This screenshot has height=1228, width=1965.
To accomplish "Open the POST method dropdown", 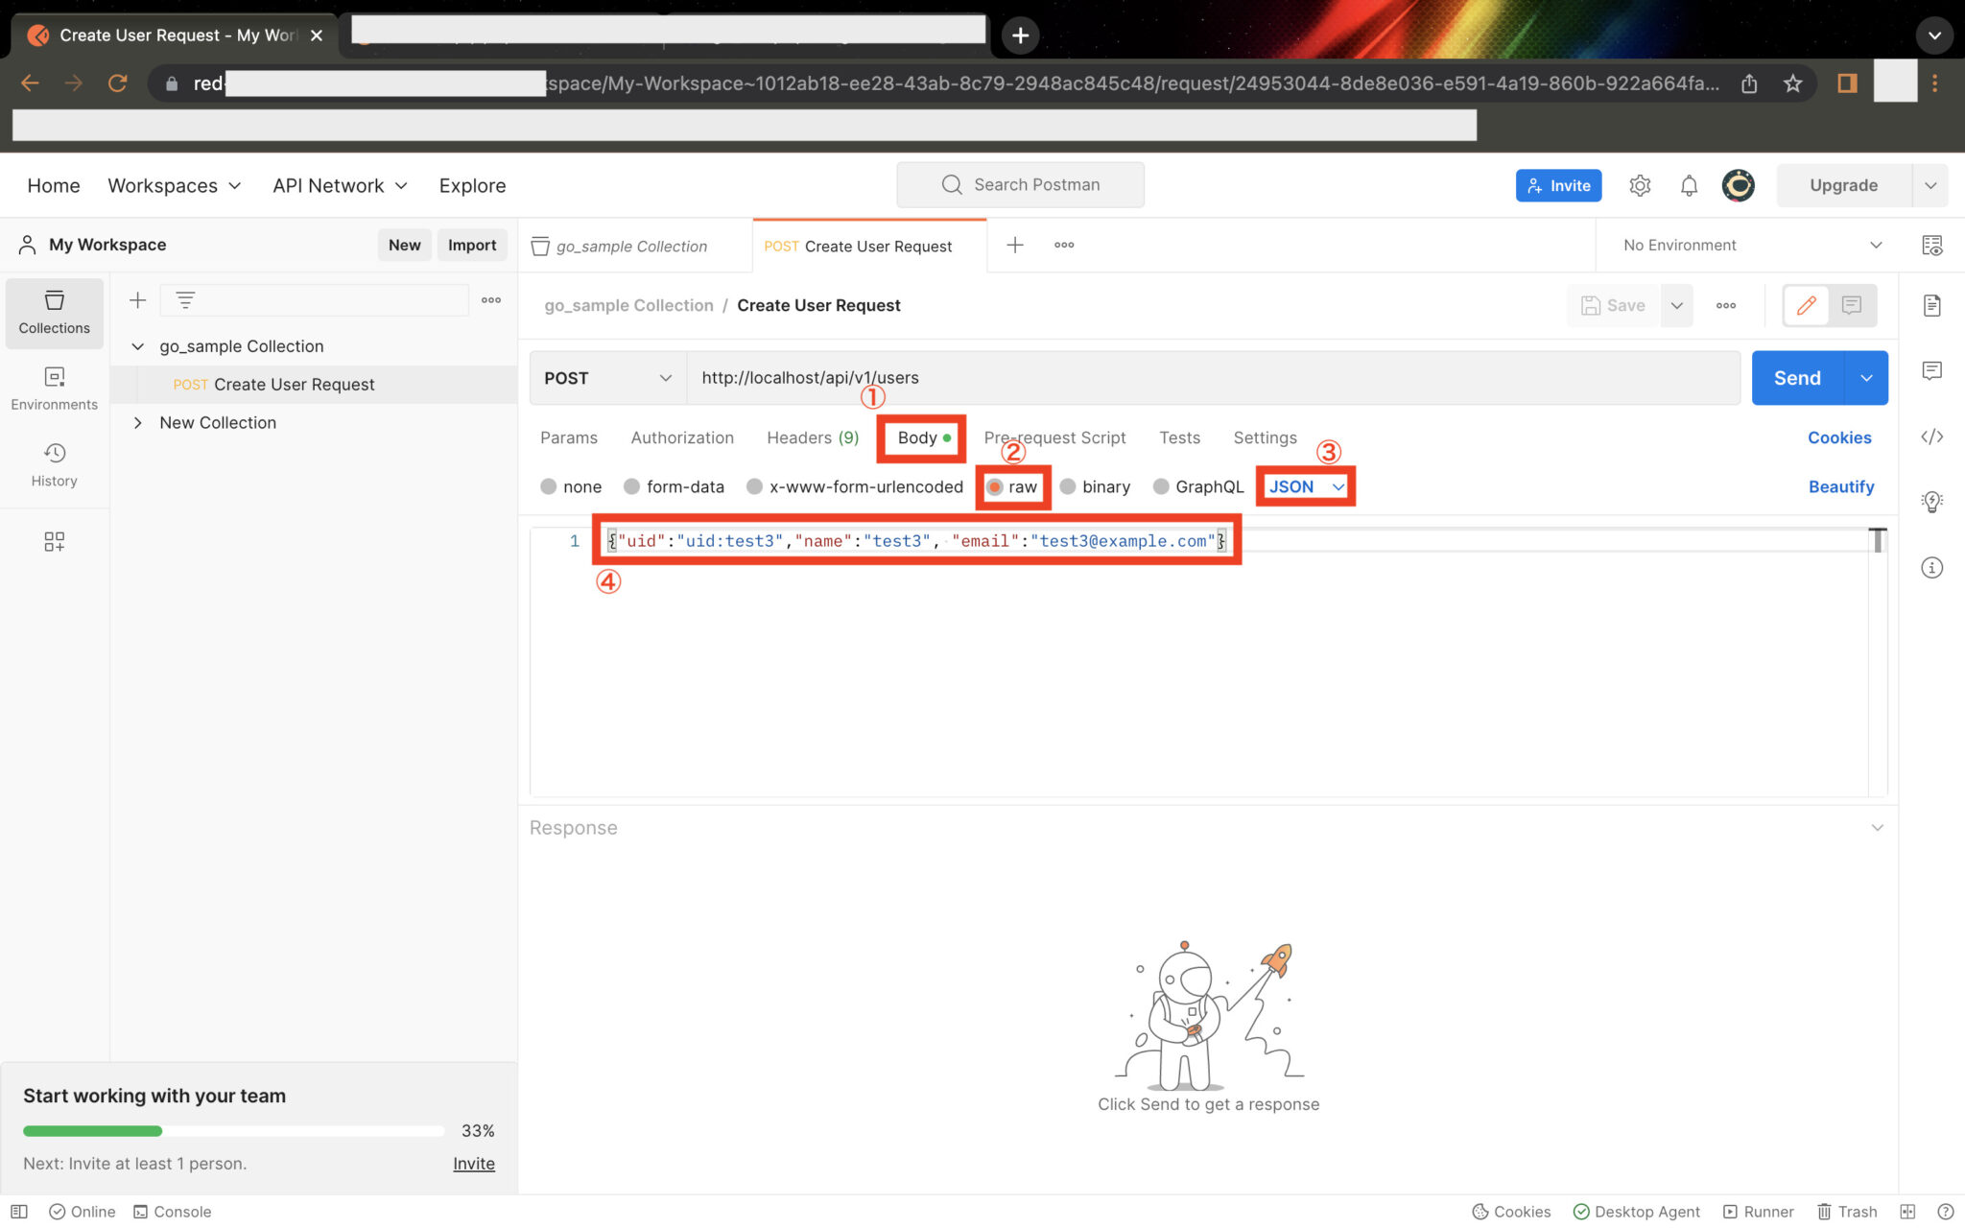I will [607, 378].
